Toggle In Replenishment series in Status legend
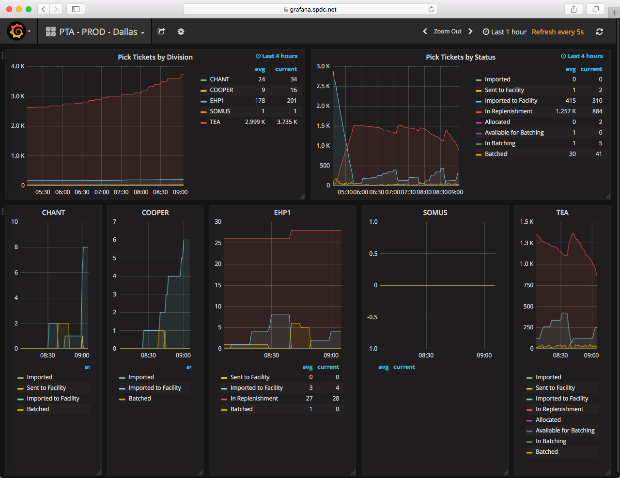 [x=509, y=111]
